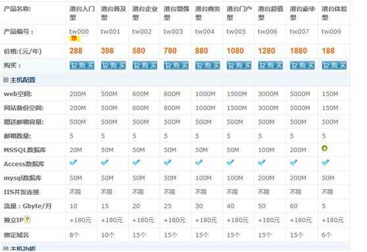
Task: Click Access checkmark for tw005
Action: coord(231,163)
